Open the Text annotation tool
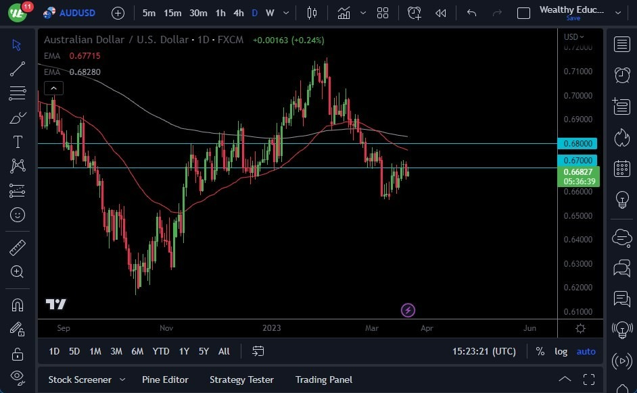Screen dimensions: 637x393 coord(17,142)
